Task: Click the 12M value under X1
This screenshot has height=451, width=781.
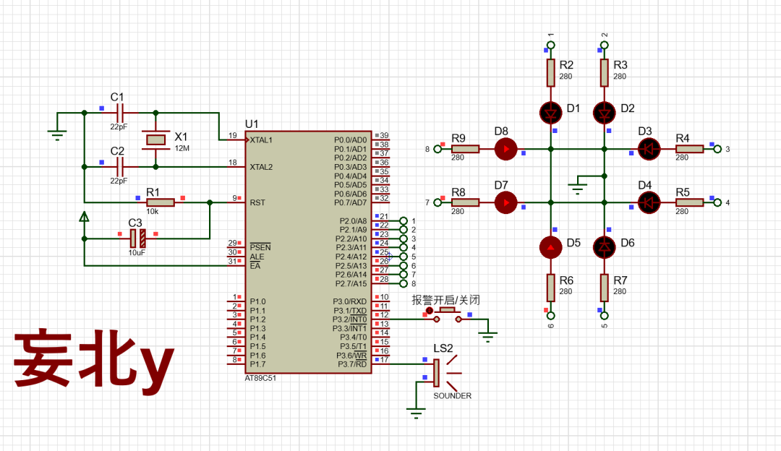Action: click(182, 148)
